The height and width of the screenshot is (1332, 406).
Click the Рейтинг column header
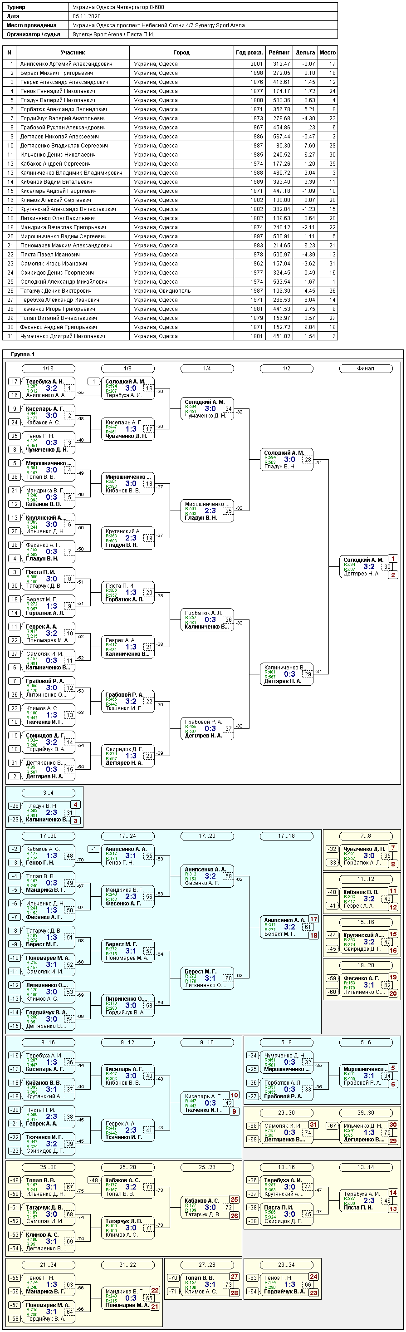click(x=279, y=52)
